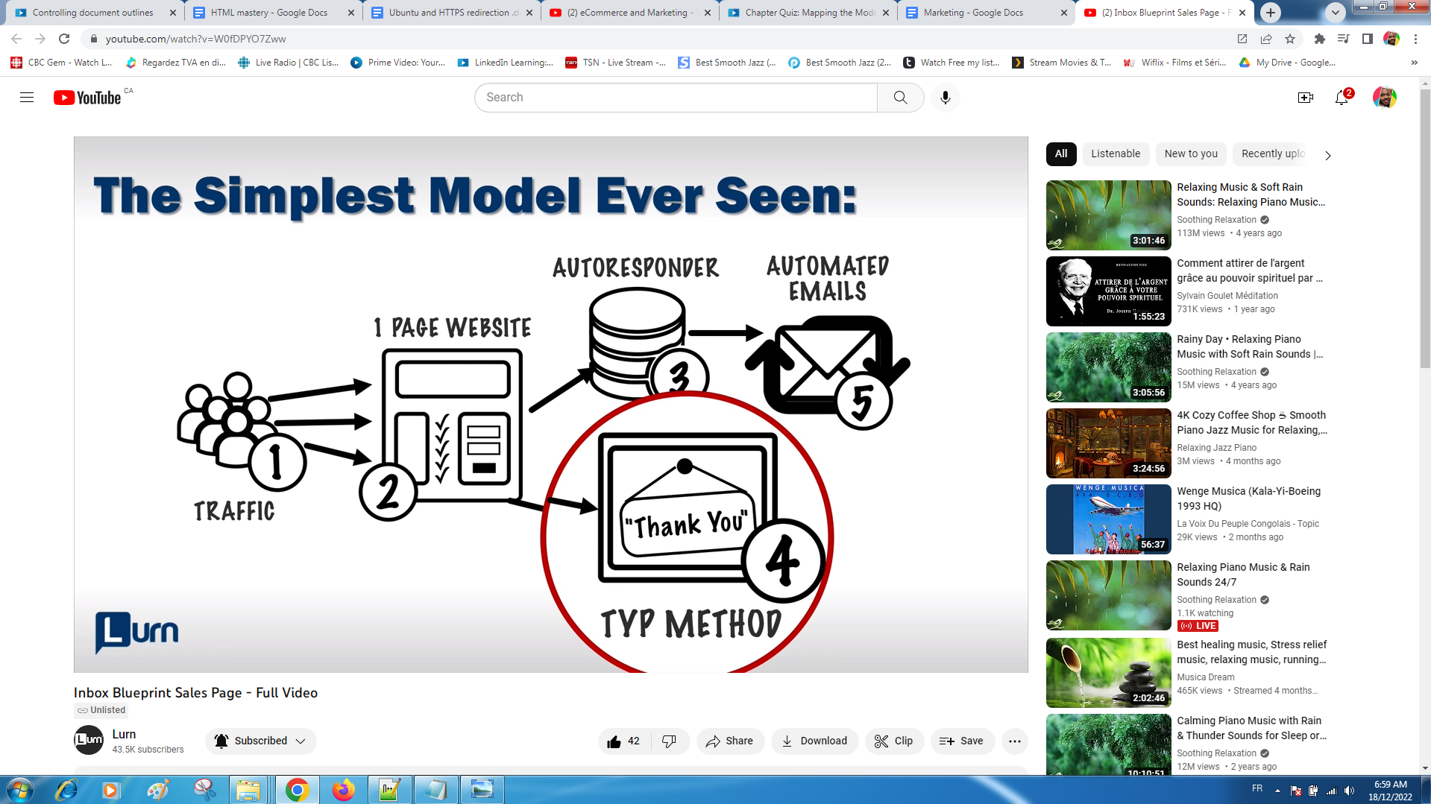Open Firefox from the taskbar

pyautogui.click(x=343, y=789)
